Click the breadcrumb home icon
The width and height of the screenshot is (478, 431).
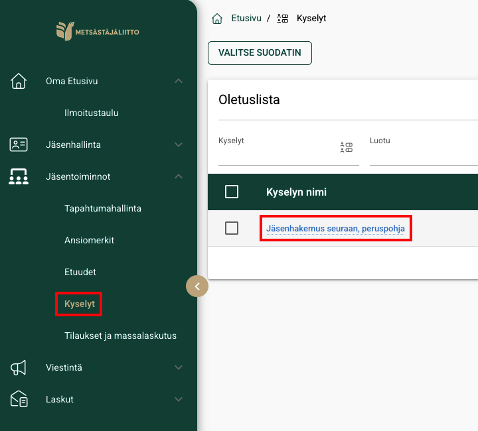tap(217, 19)
